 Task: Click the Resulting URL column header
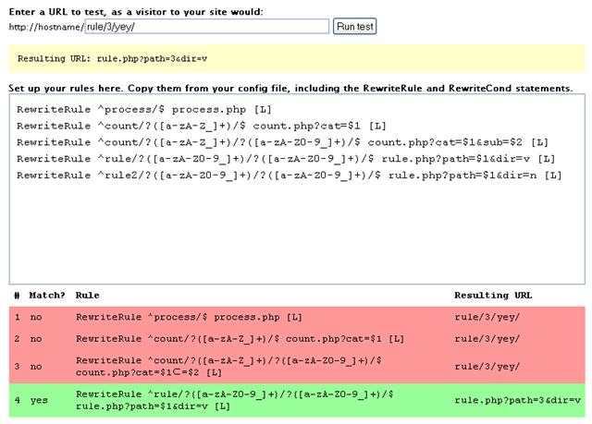pos(493,295)
